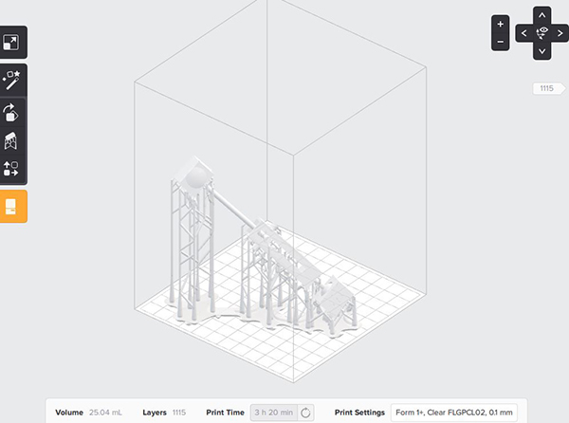Open Print Settings Form 1+ Clear field
Screen dimensions: 569x423
454,413
